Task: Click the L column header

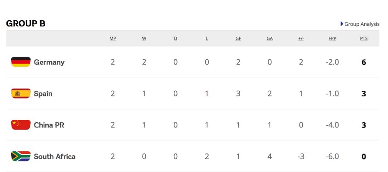Action: [x=207, y=38]
